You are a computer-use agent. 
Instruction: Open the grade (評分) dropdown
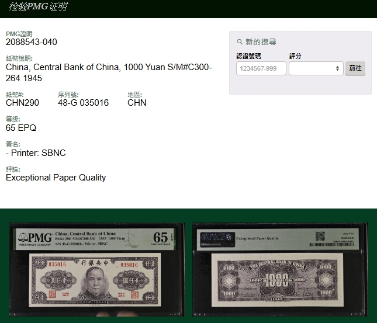point(316,68)
